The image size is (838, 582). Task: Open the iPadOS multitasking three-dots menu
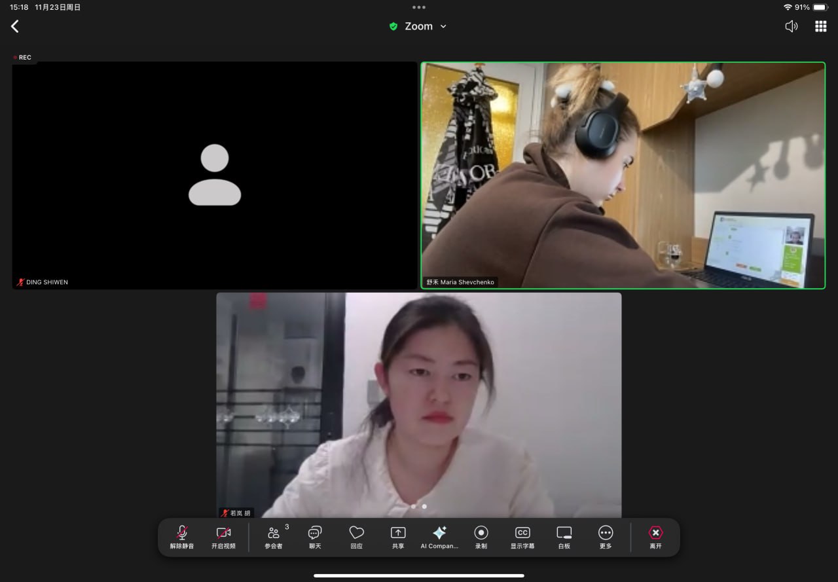(419, 7)
